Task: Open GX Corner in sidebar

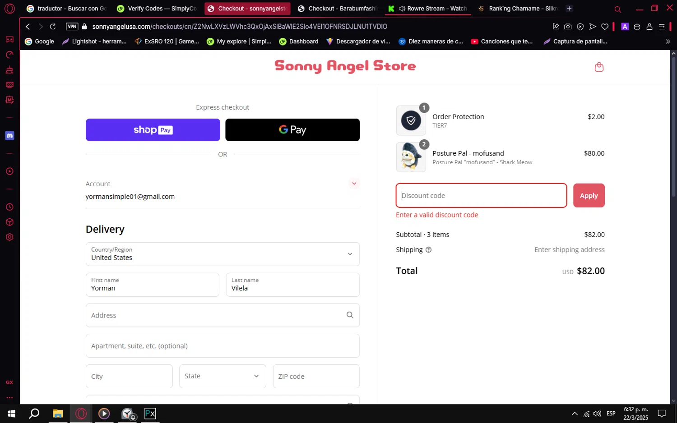Action: coord(9,382)
